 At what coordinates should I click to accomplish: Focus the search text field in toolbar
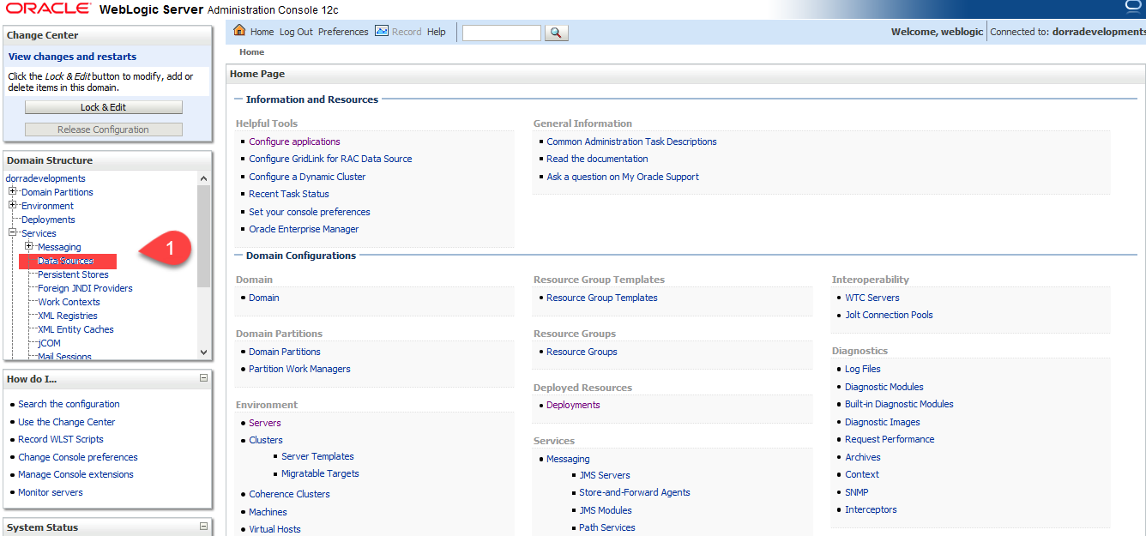tap(502, 33)
